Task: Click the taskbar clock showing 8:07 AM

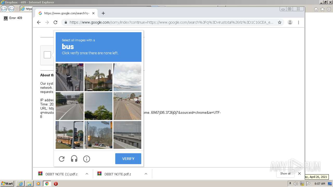Action: click(x=320, y=184)
